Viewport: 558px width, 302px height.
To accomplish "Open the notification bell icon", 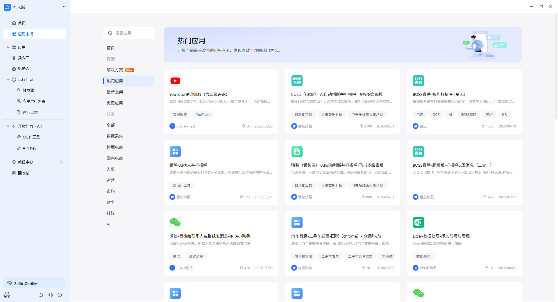I will click(x=41, y=295).
